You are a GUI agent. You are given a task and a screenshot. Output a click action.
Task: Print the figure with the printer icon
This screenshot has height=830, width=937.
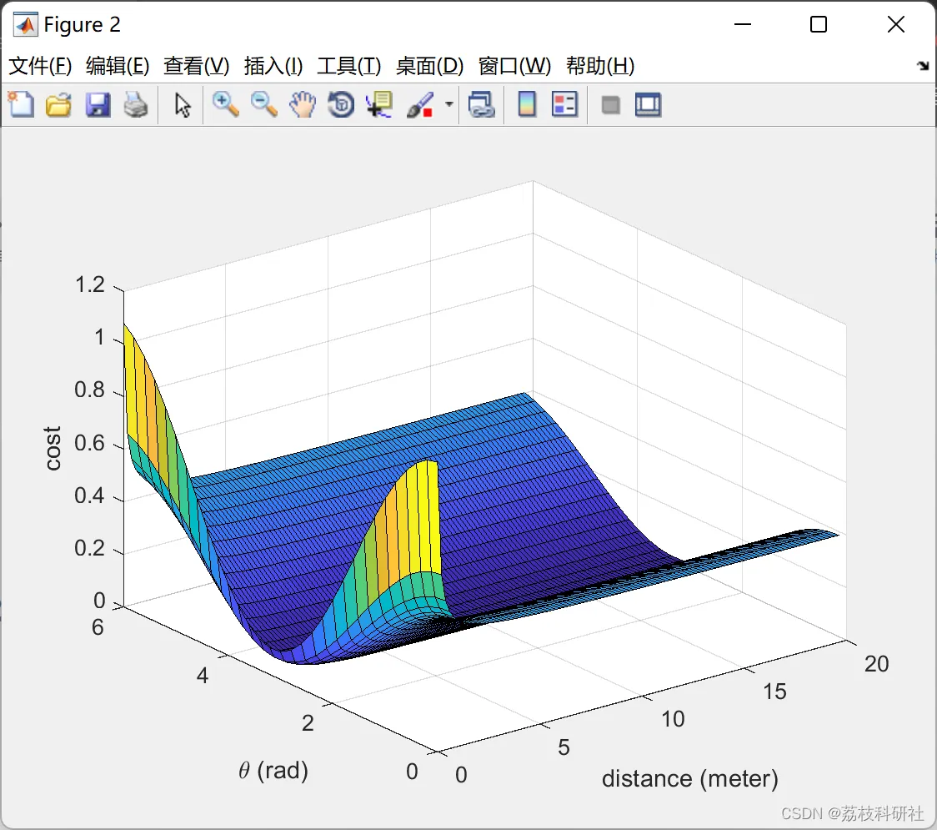point(136,104)
